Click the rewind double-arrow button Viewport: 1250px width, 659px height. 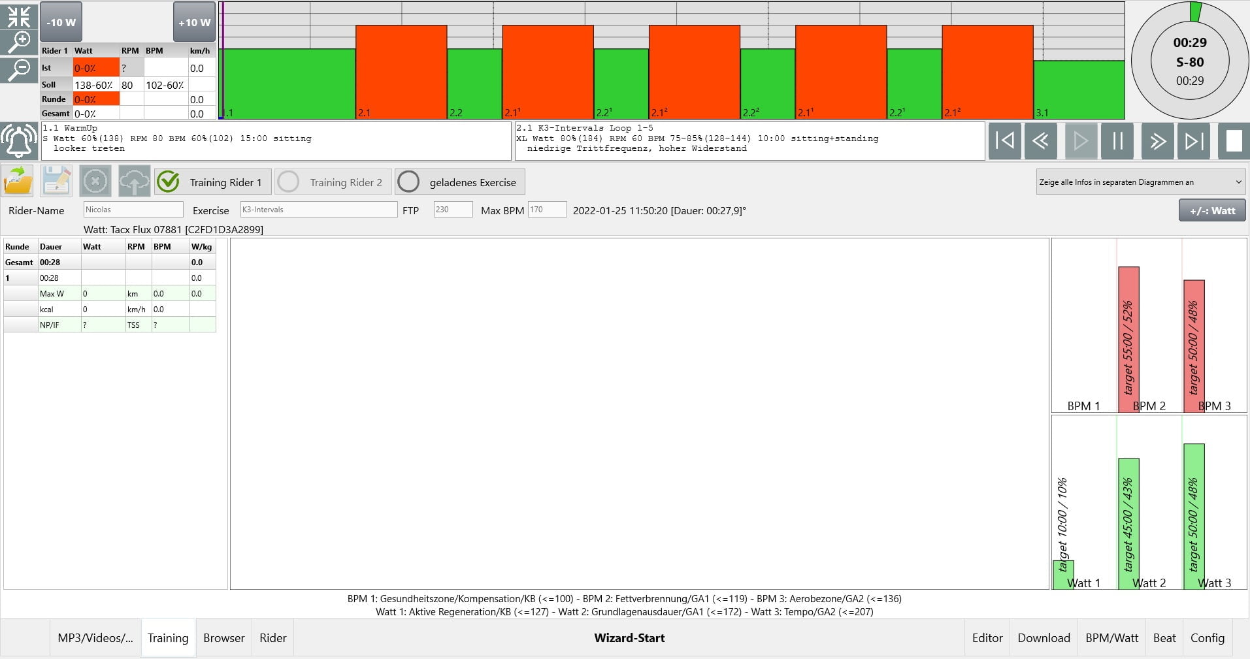pyautogui.click(x=1041, y=141)
